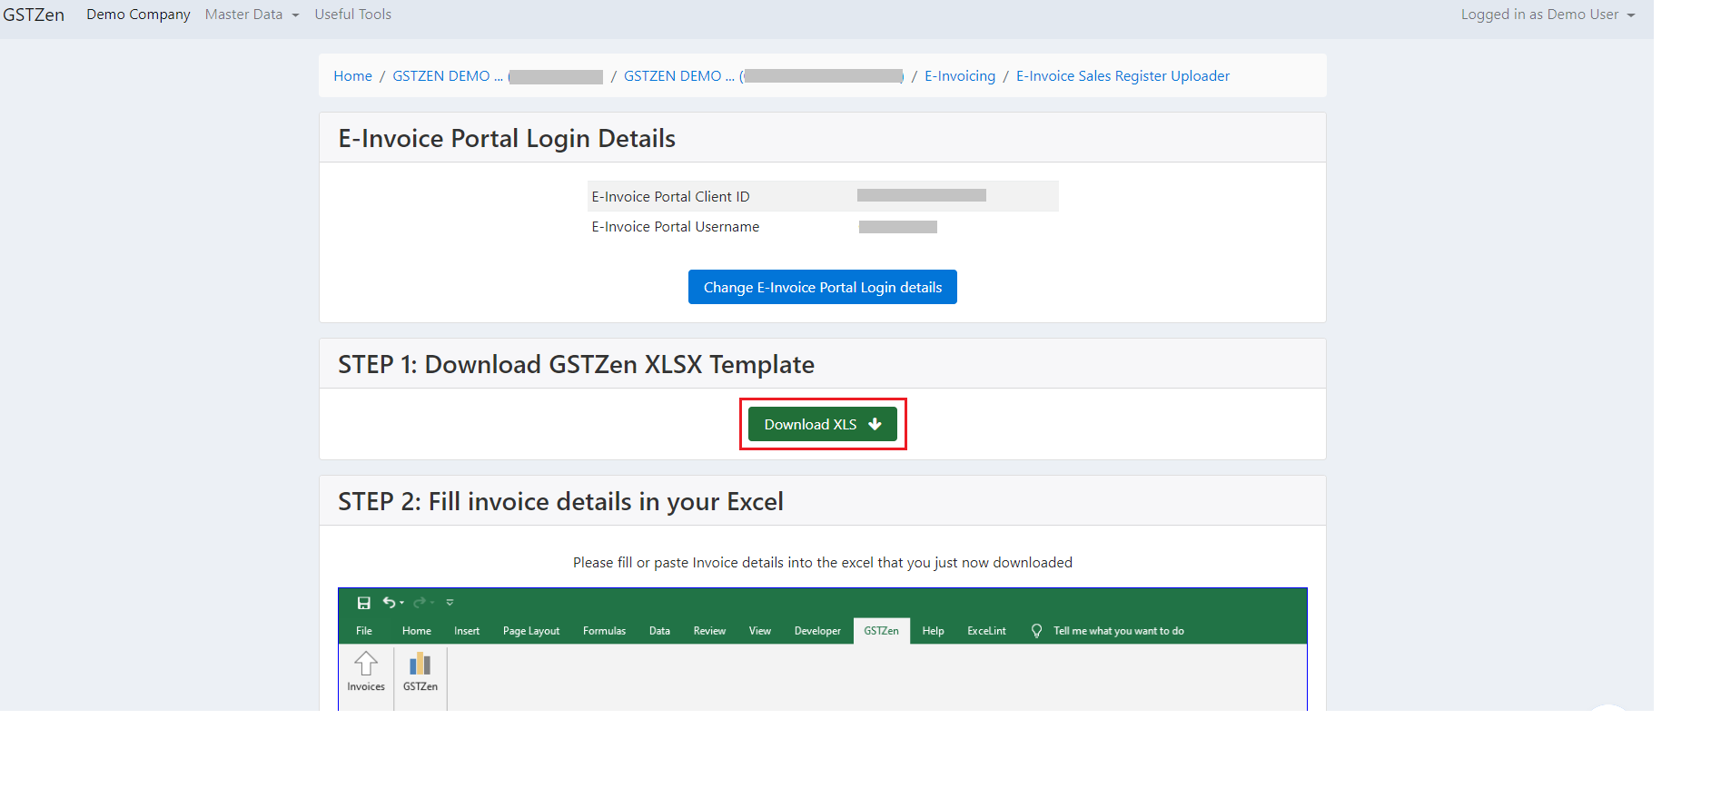Click the Invoices upload arrow icon
This screenshot has height=788, width=1711.
pos(366,664)
